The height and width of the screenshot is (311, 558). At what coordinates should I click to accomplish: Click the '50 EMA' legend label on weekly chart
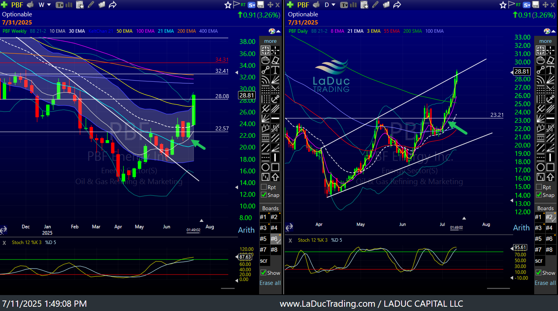pos(124,31)
